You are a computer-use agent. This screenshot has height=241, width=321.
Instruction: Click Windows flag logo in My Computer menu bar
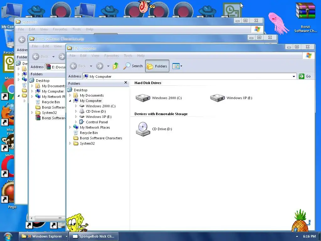point(308,56)
